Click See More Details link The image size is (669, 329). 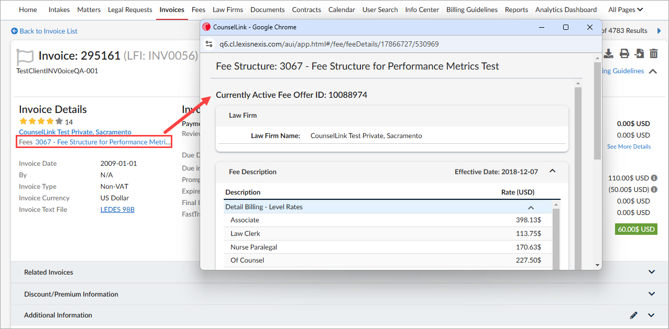[629, 146]
